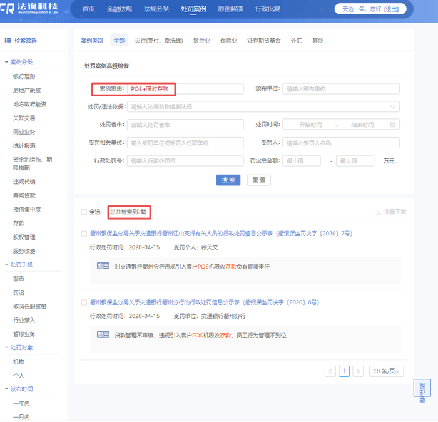Click the 批量下载 text link
Image resolution: width=438 pixels, height=422 pixels.
pyautogui.click(x=395, y=212)
